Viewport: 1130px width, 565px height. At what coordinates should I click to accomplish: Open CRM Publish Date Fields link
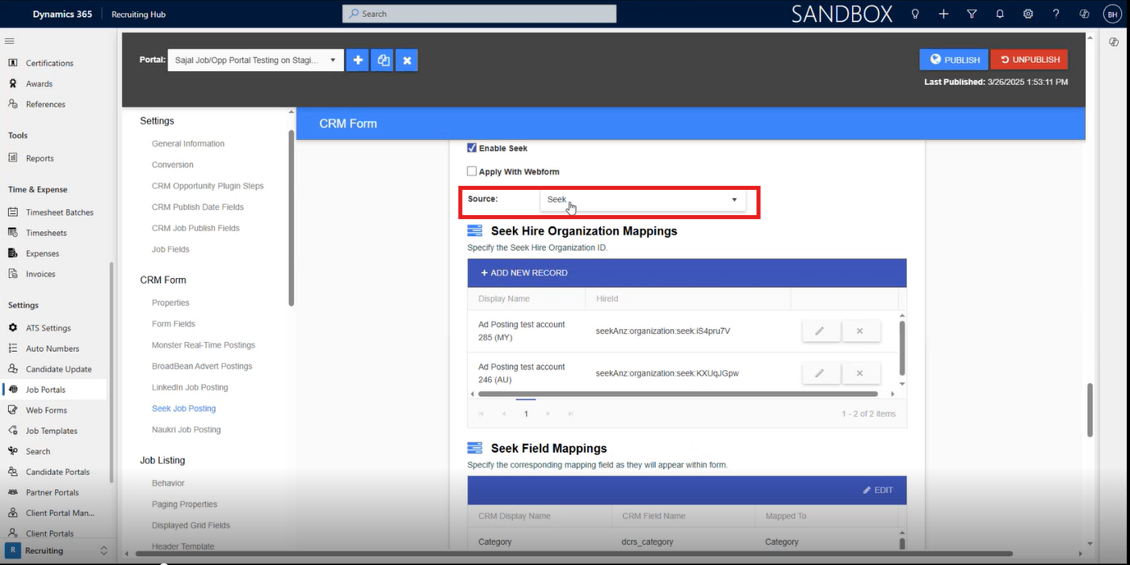tap(198, 207)
